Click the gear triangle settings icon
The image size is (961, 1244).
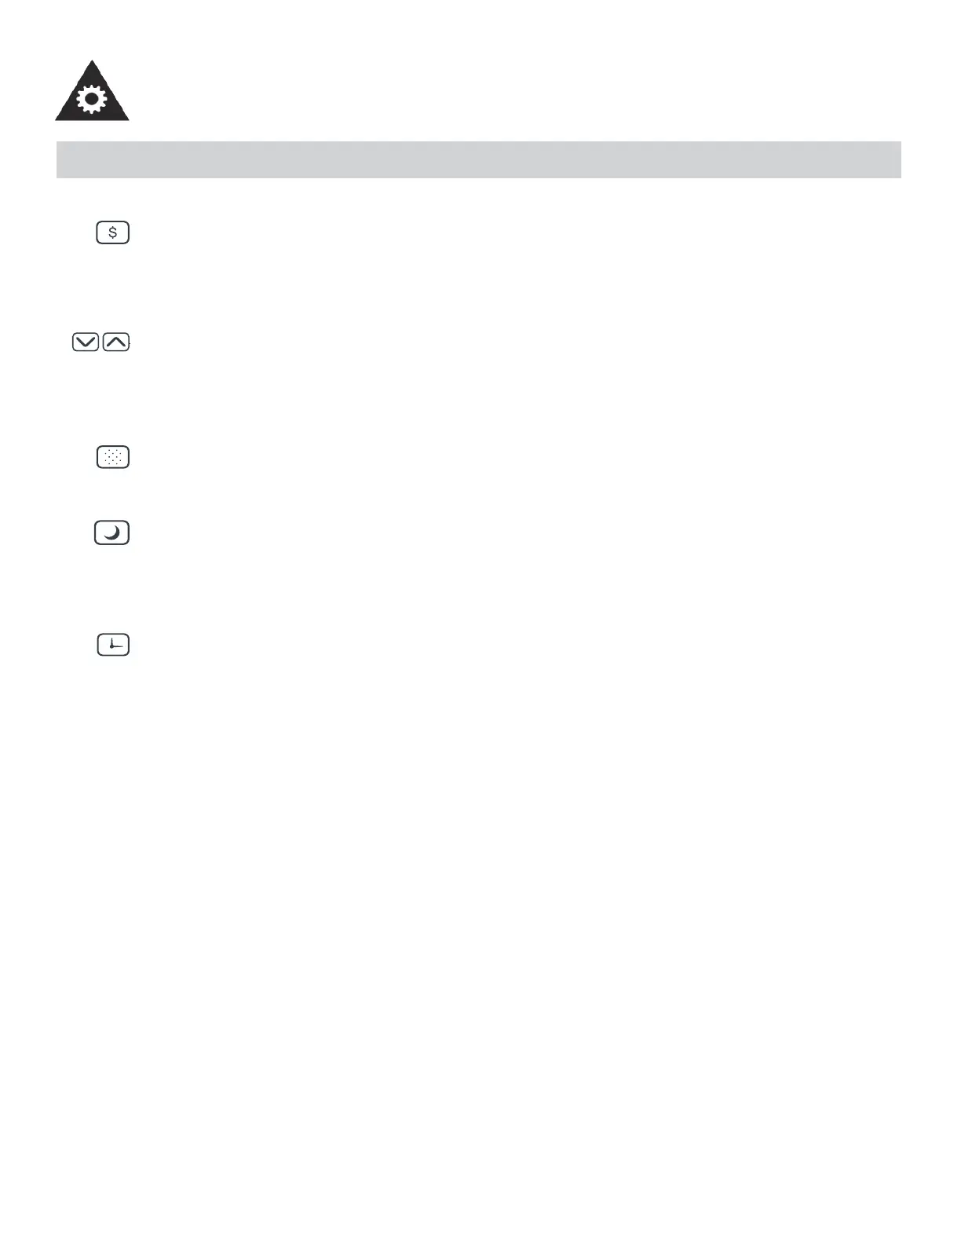tap(92, 96)
